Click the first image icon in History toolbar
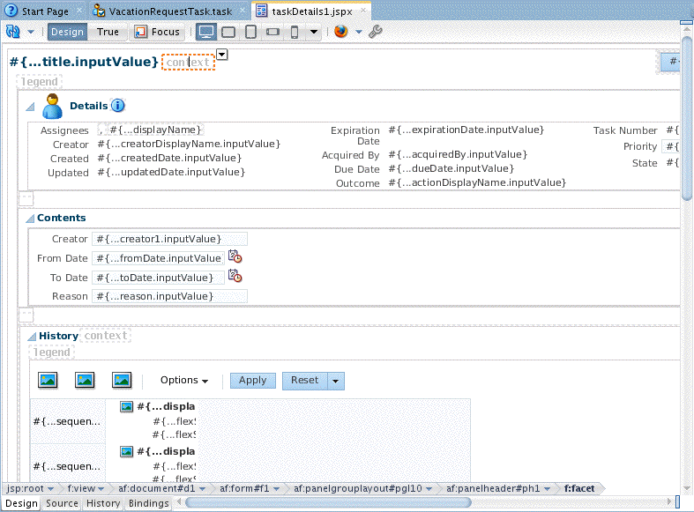The width and height of the screenshot is (694, 512). coord(48,380)
